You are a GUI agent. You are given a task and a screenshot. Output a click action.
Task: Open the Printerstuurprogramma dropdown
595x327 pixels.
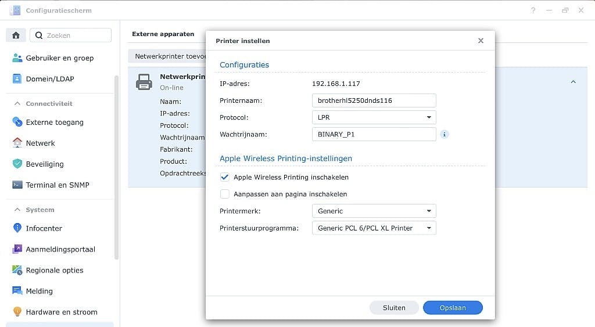tap(374, 228)
